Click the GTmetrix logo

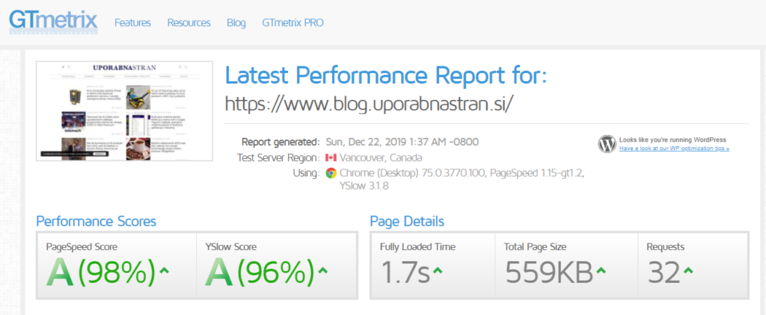pos(53,21)
